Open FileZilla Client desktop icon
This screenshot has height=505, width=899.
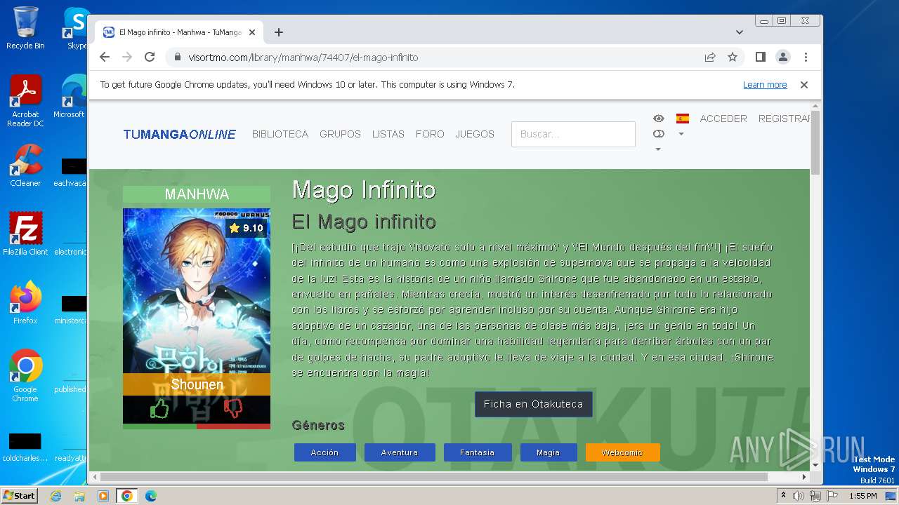click(25, 234)
